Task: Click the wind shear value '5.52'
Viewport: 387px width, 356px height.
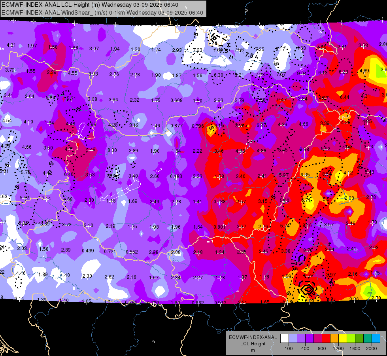Action: (25, 197)
